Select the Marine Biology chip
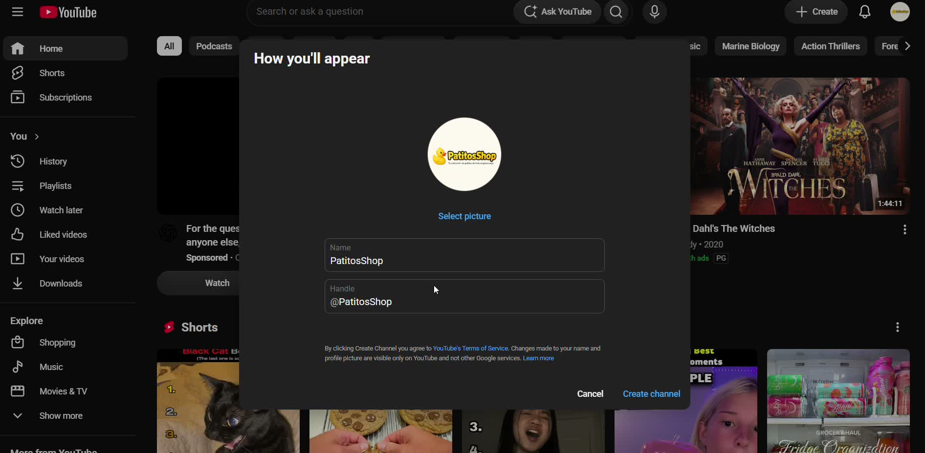This screenshot has width=925, height=453. tap(750, 46)
